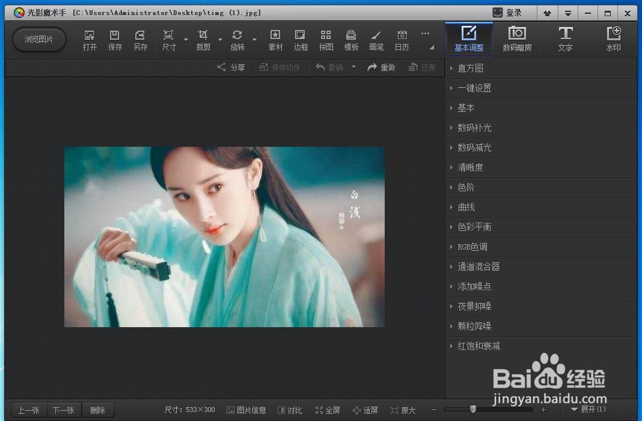Viewport: 642px width, 421px height.
Task: Add a frame with 边框
Action: (301, 40)
